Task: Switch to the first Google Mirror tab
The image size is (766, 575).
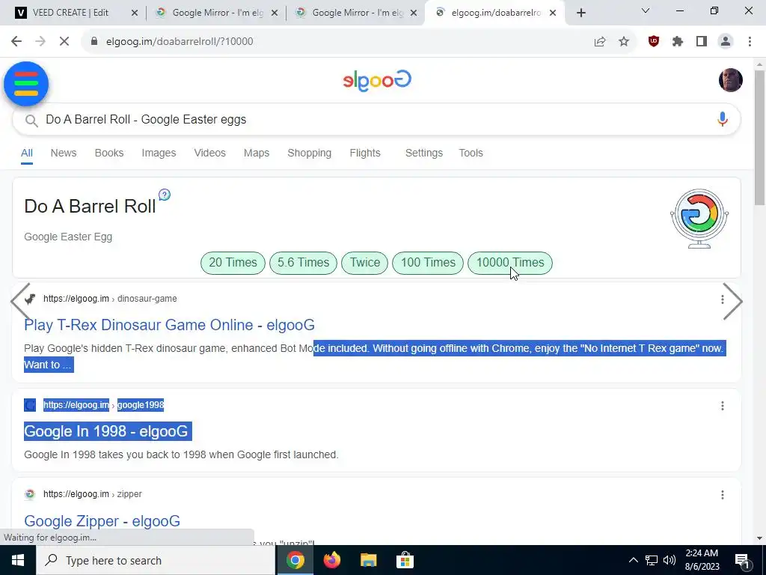Action: point(218,13)
